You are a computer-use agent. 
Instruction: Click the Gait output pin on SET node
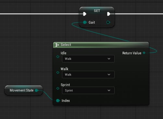pyautogui.click(x=108, y=22)
